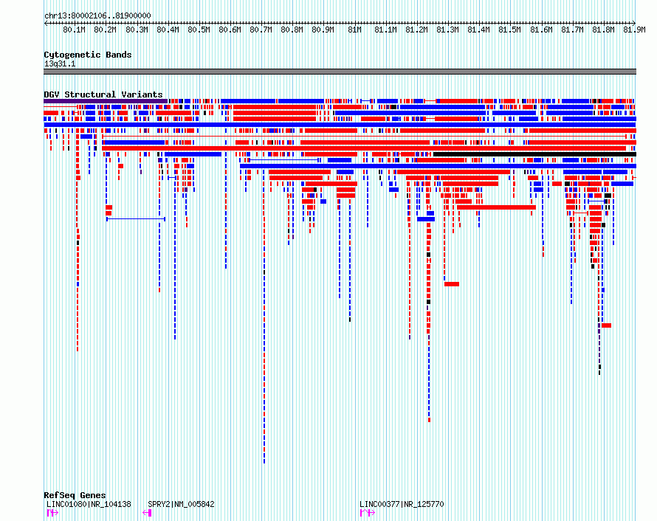Viewport: 657px width, 521px height.
Task: Click the 81.6M ruler mark
Action: point(541,30)
